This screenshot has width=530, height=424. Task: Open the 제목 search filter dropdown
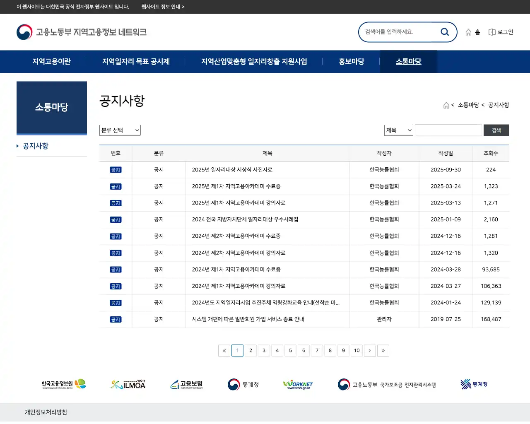coord(398,130)
